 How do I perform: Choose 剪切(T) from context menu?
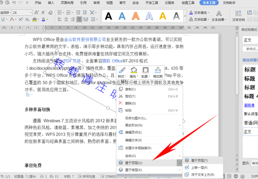[x=149, y=96]
